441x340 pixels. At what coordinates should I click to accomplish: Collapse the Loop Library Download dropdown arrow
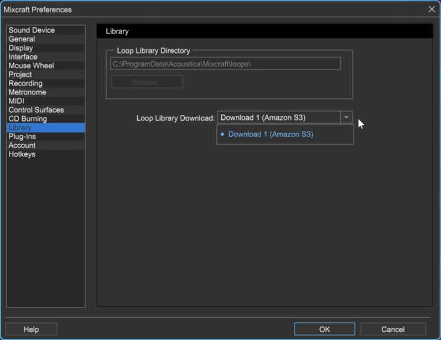click(x=346, y=117)
